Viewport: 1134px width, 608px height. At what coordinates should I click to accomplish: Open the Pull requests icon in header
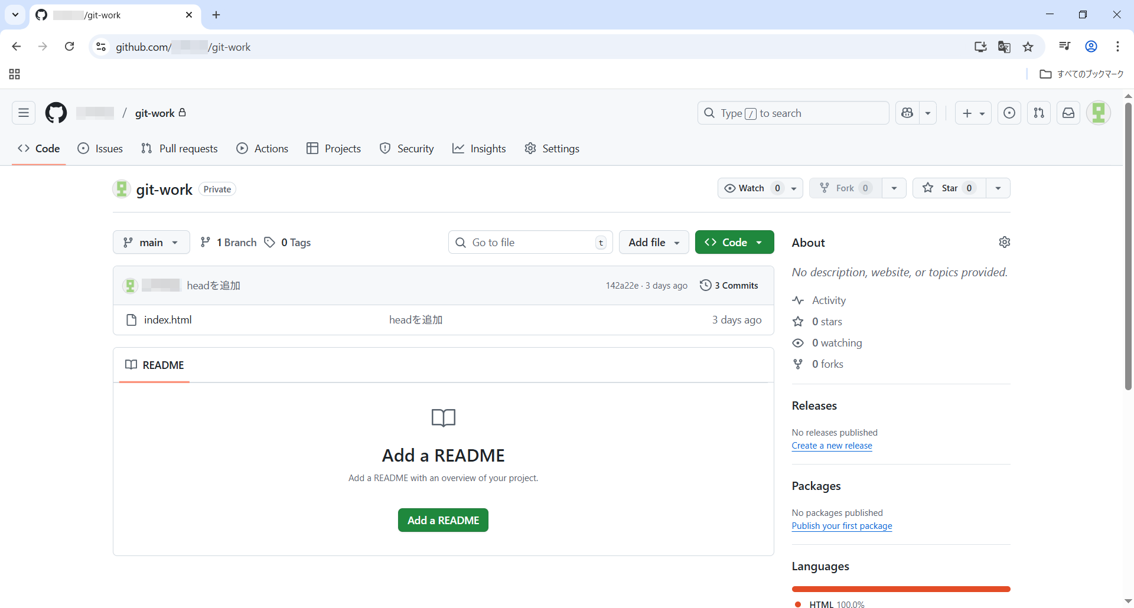pyautogui.click(x=1039, y=113)
